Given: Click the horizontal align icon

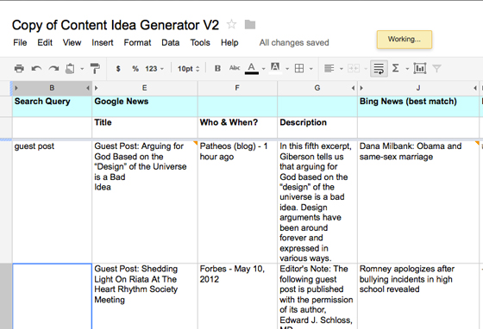Looking at the screenshot, I should pyautogui.click(x=329, y=68).
